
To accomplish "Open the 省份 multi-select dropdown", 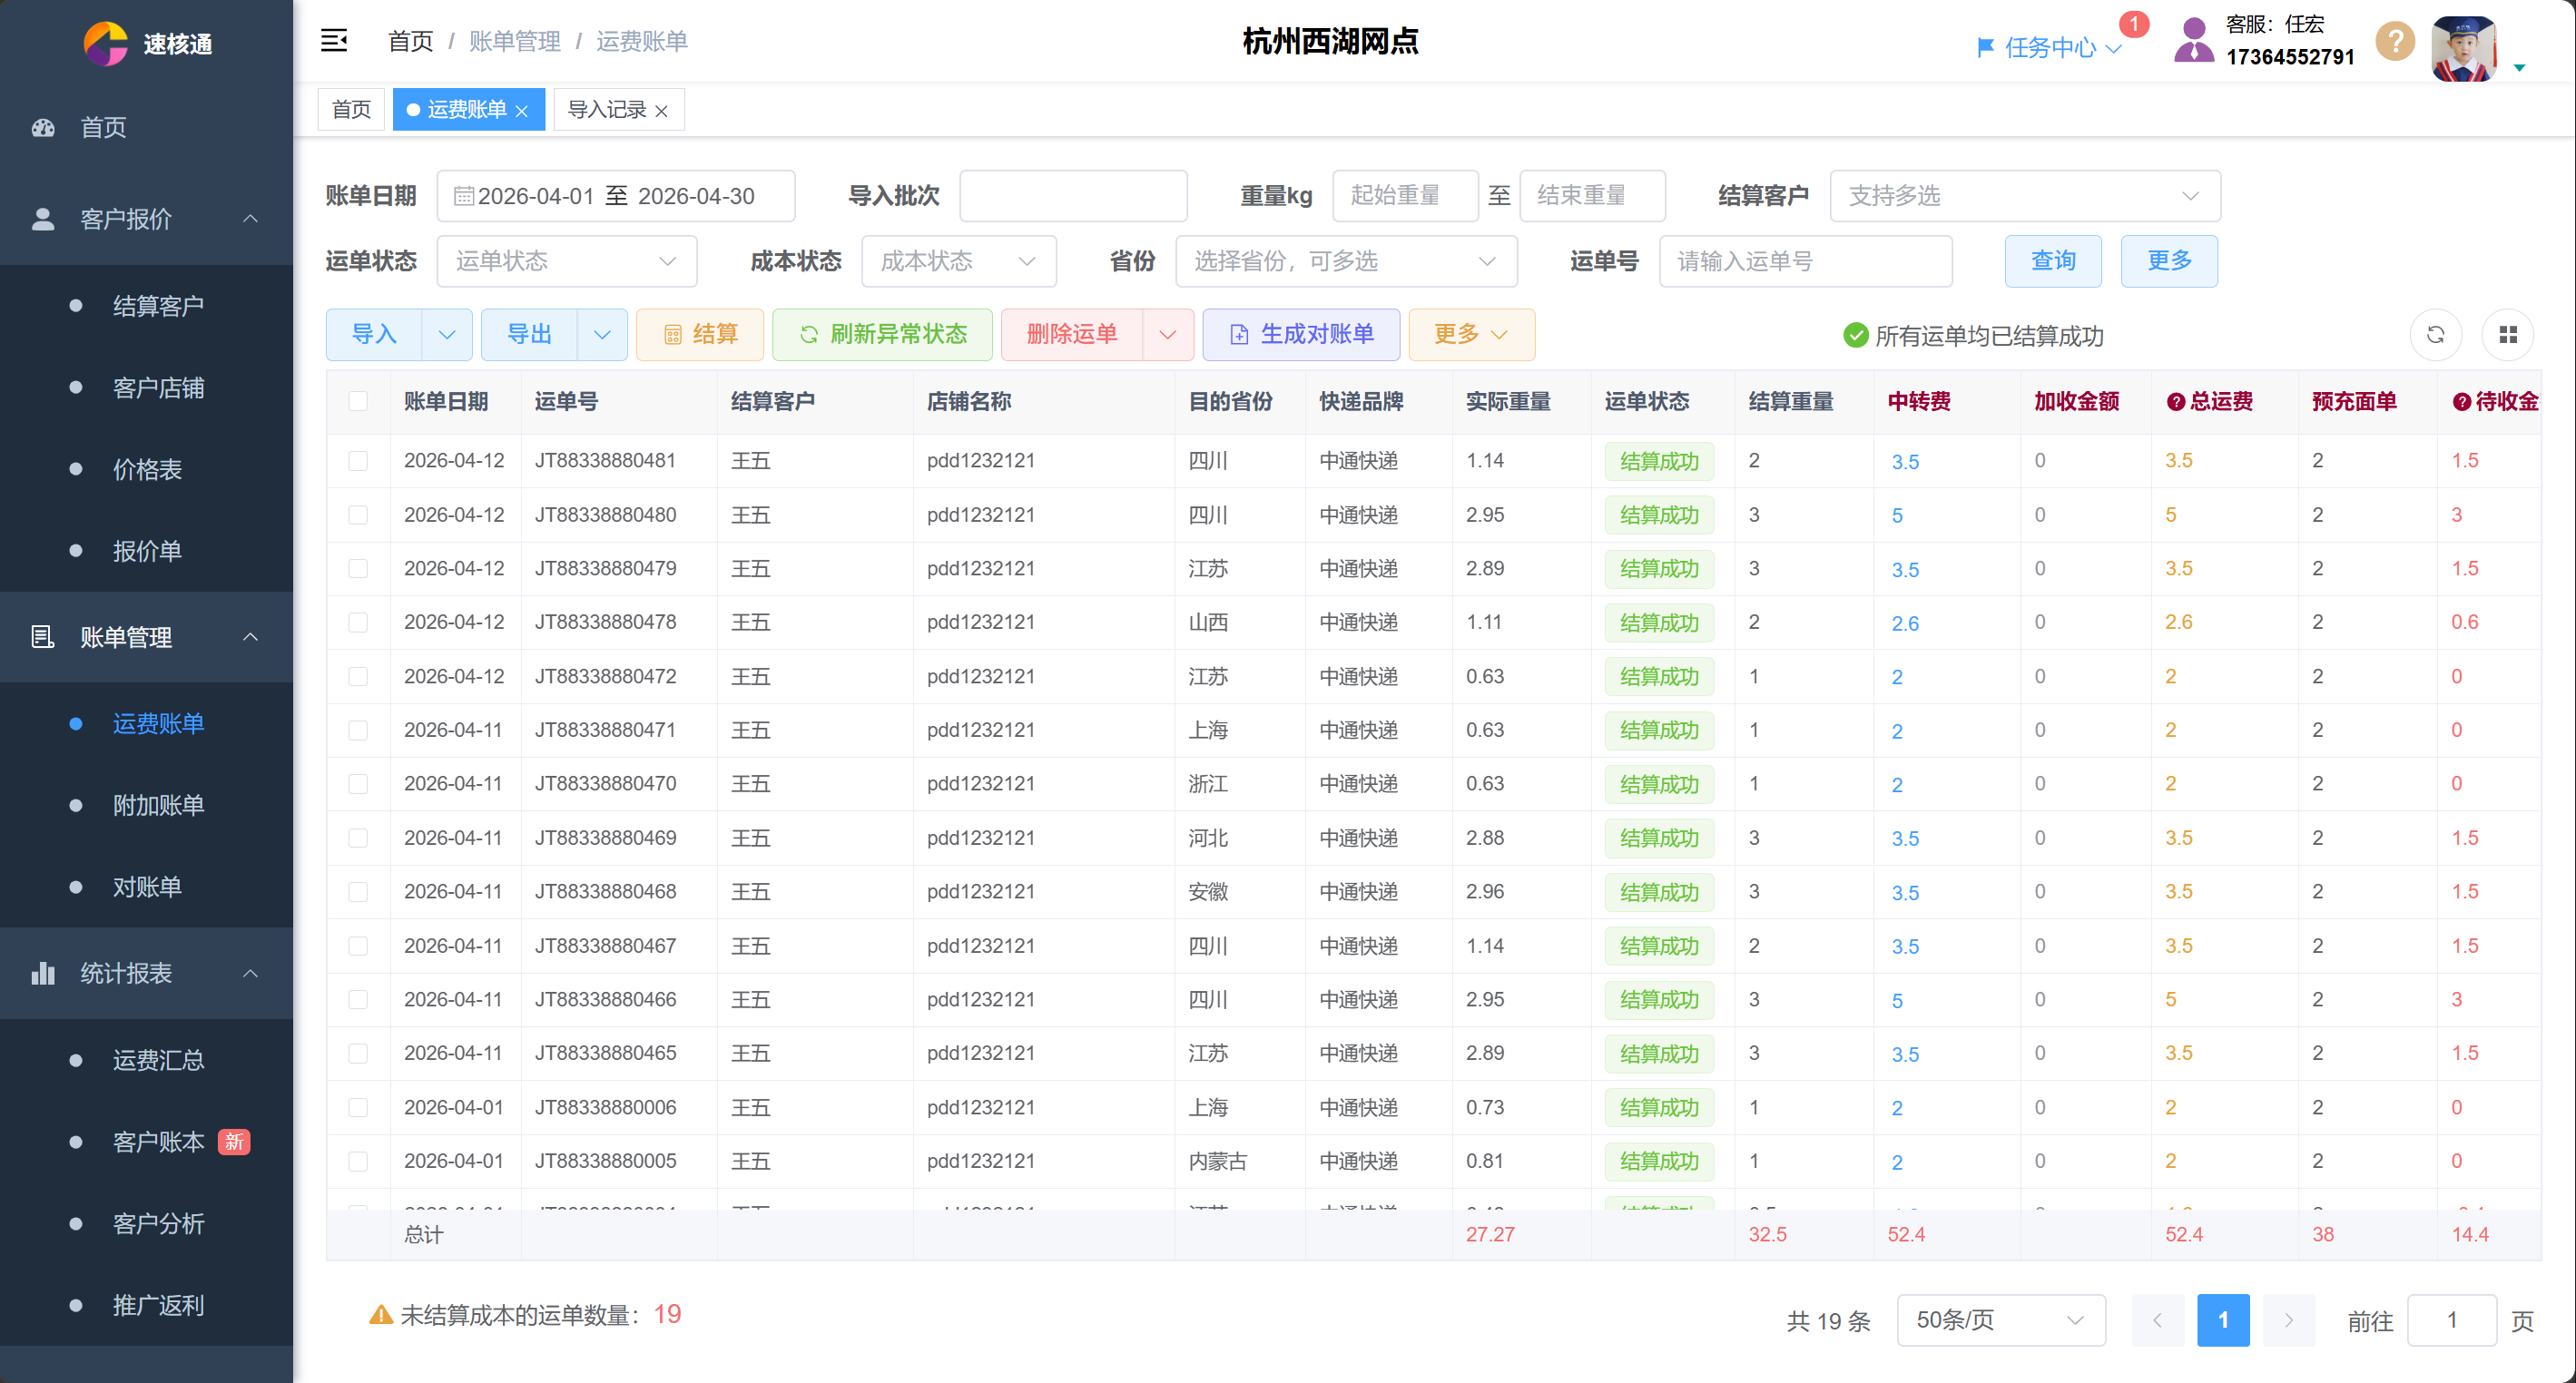I will 1346,262.
